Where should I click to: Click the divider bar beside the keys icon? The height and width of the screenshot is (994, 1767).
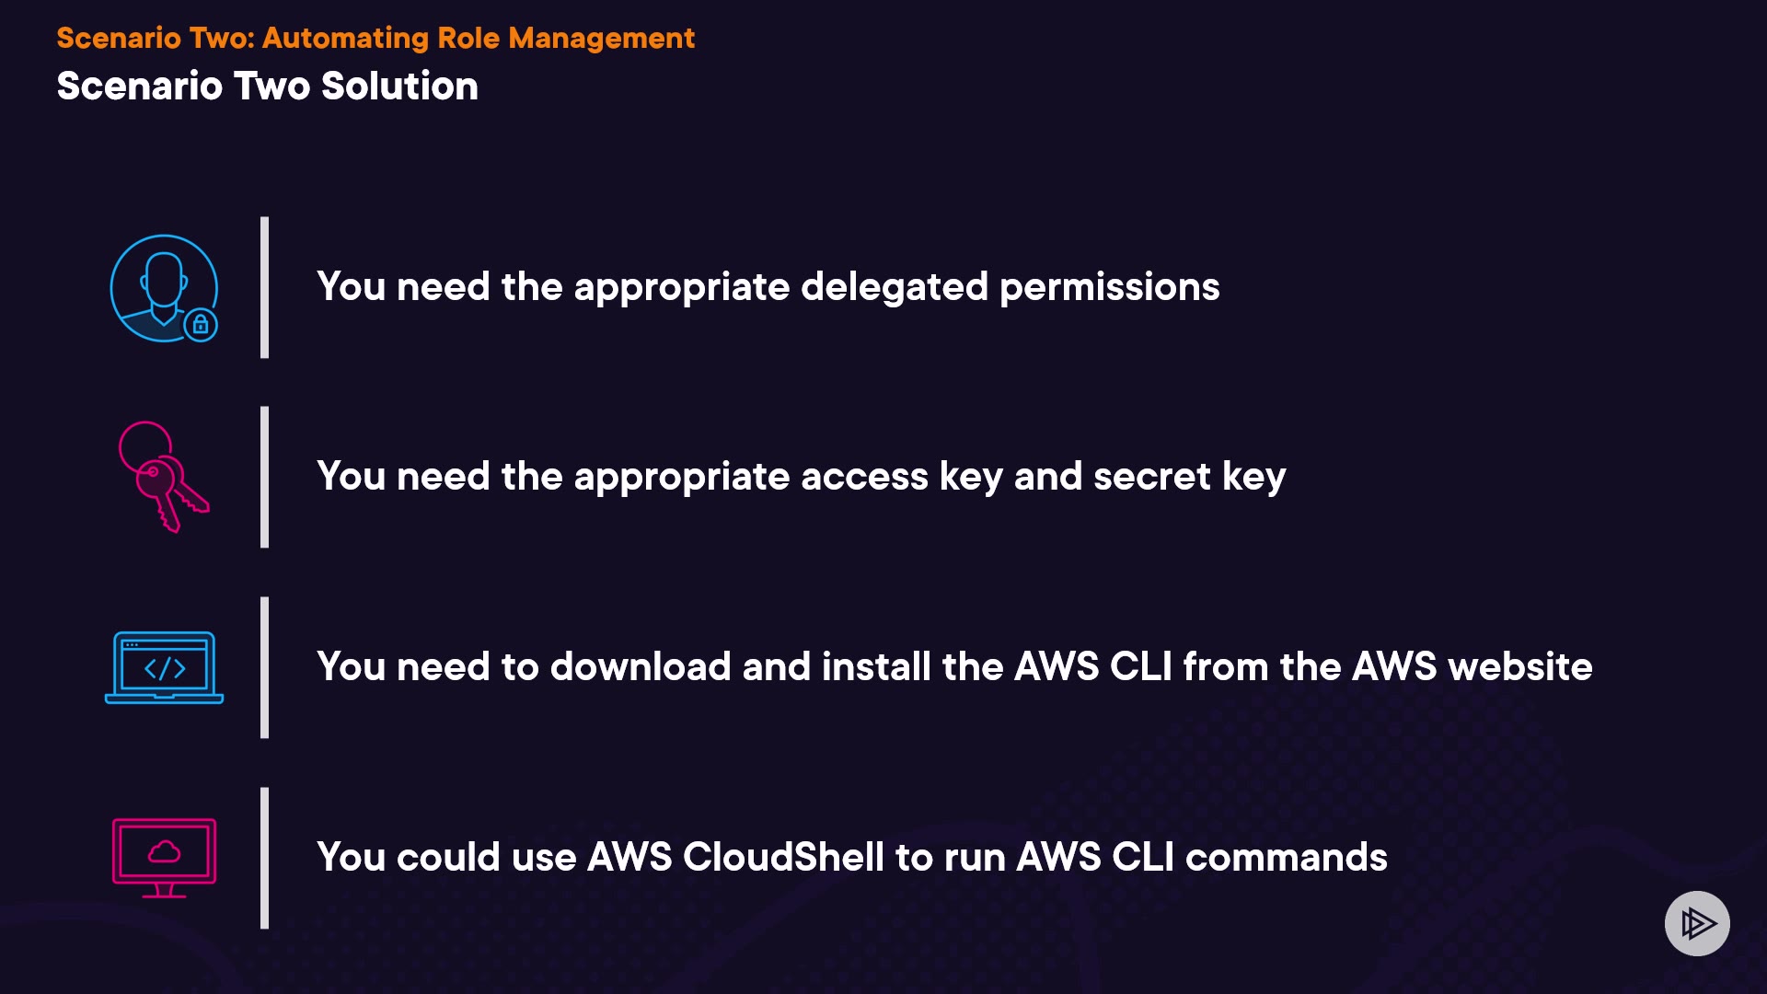pos(265,477)
